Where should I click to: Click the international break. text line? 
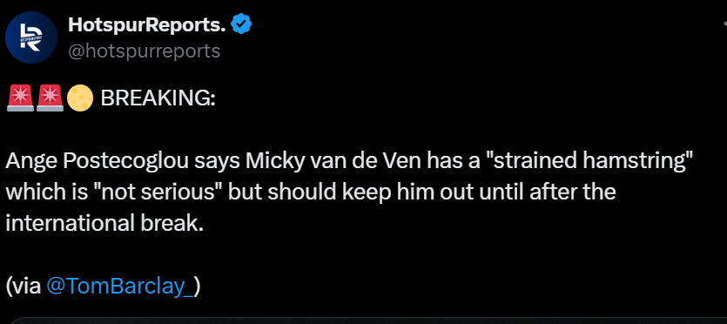[104, 223]
